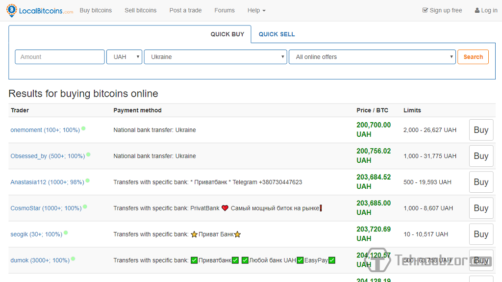Open the All online offers dropdown

(x=372, y=57)
